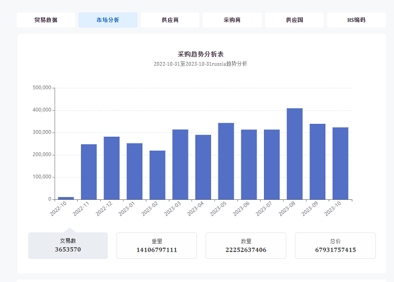Viewport: 394px width, 282px height.
Task: Click the 2023-09 bar in chart
Action: point(317,162)
